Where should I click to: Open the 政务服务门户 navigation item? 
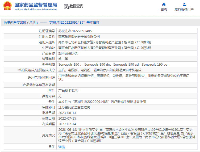(x=184, y=10)
